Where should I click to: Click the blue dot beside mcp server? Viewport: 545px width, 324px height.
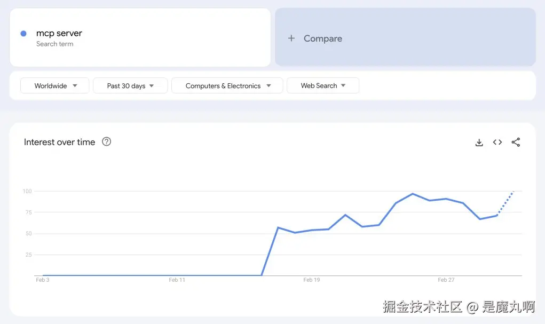coord(23,34)
